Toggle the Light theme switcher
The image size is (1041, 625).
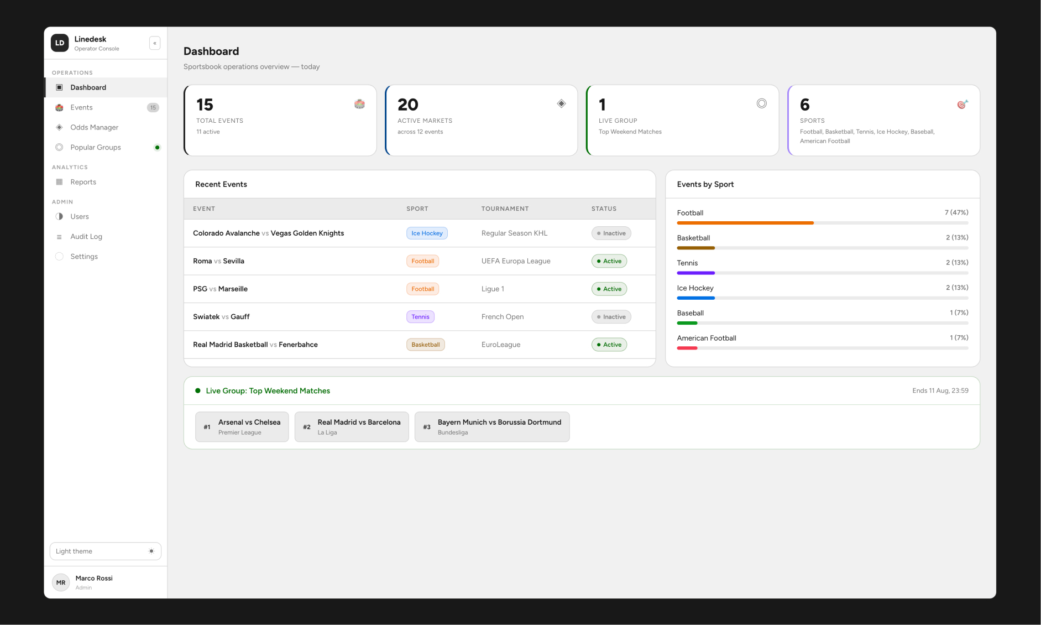point(106,551)
